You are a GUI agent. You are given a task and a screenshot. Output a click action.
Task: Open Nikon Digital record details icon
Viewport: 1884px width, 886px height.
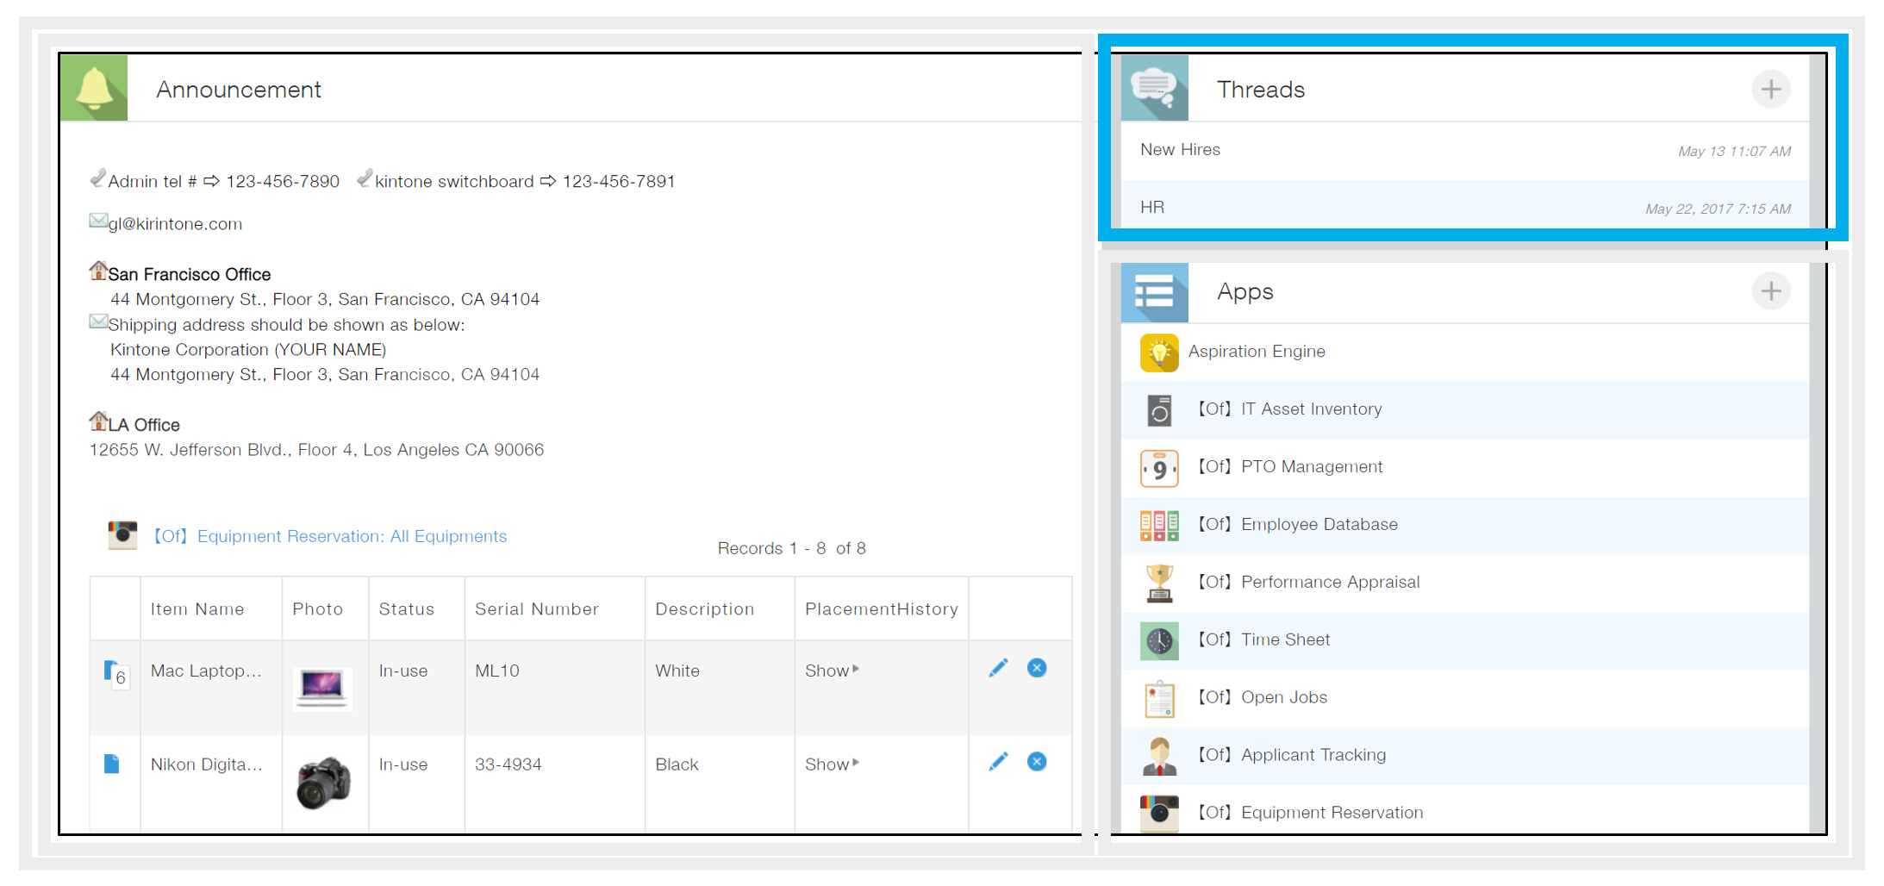point(112,764)
